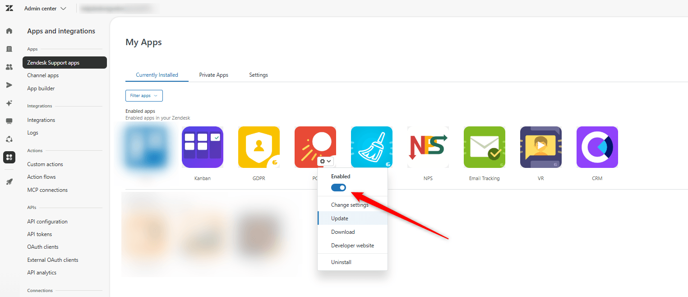Screen dimensions: 688x297
Task: Open rocket launch icon in left rail
Action: (9, 181)
